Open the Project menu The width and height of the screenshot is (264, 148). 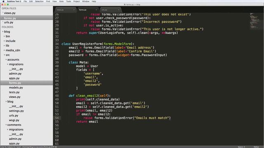[76, 1]
